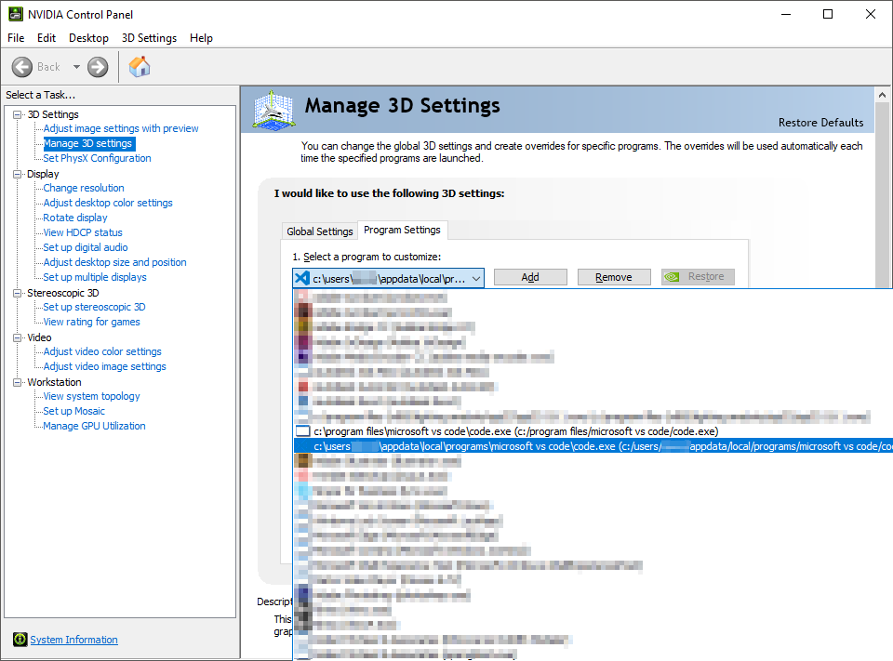This screenshot has width=893, height=661.
Task: Click the System Information icon
Action: (20, 640)
